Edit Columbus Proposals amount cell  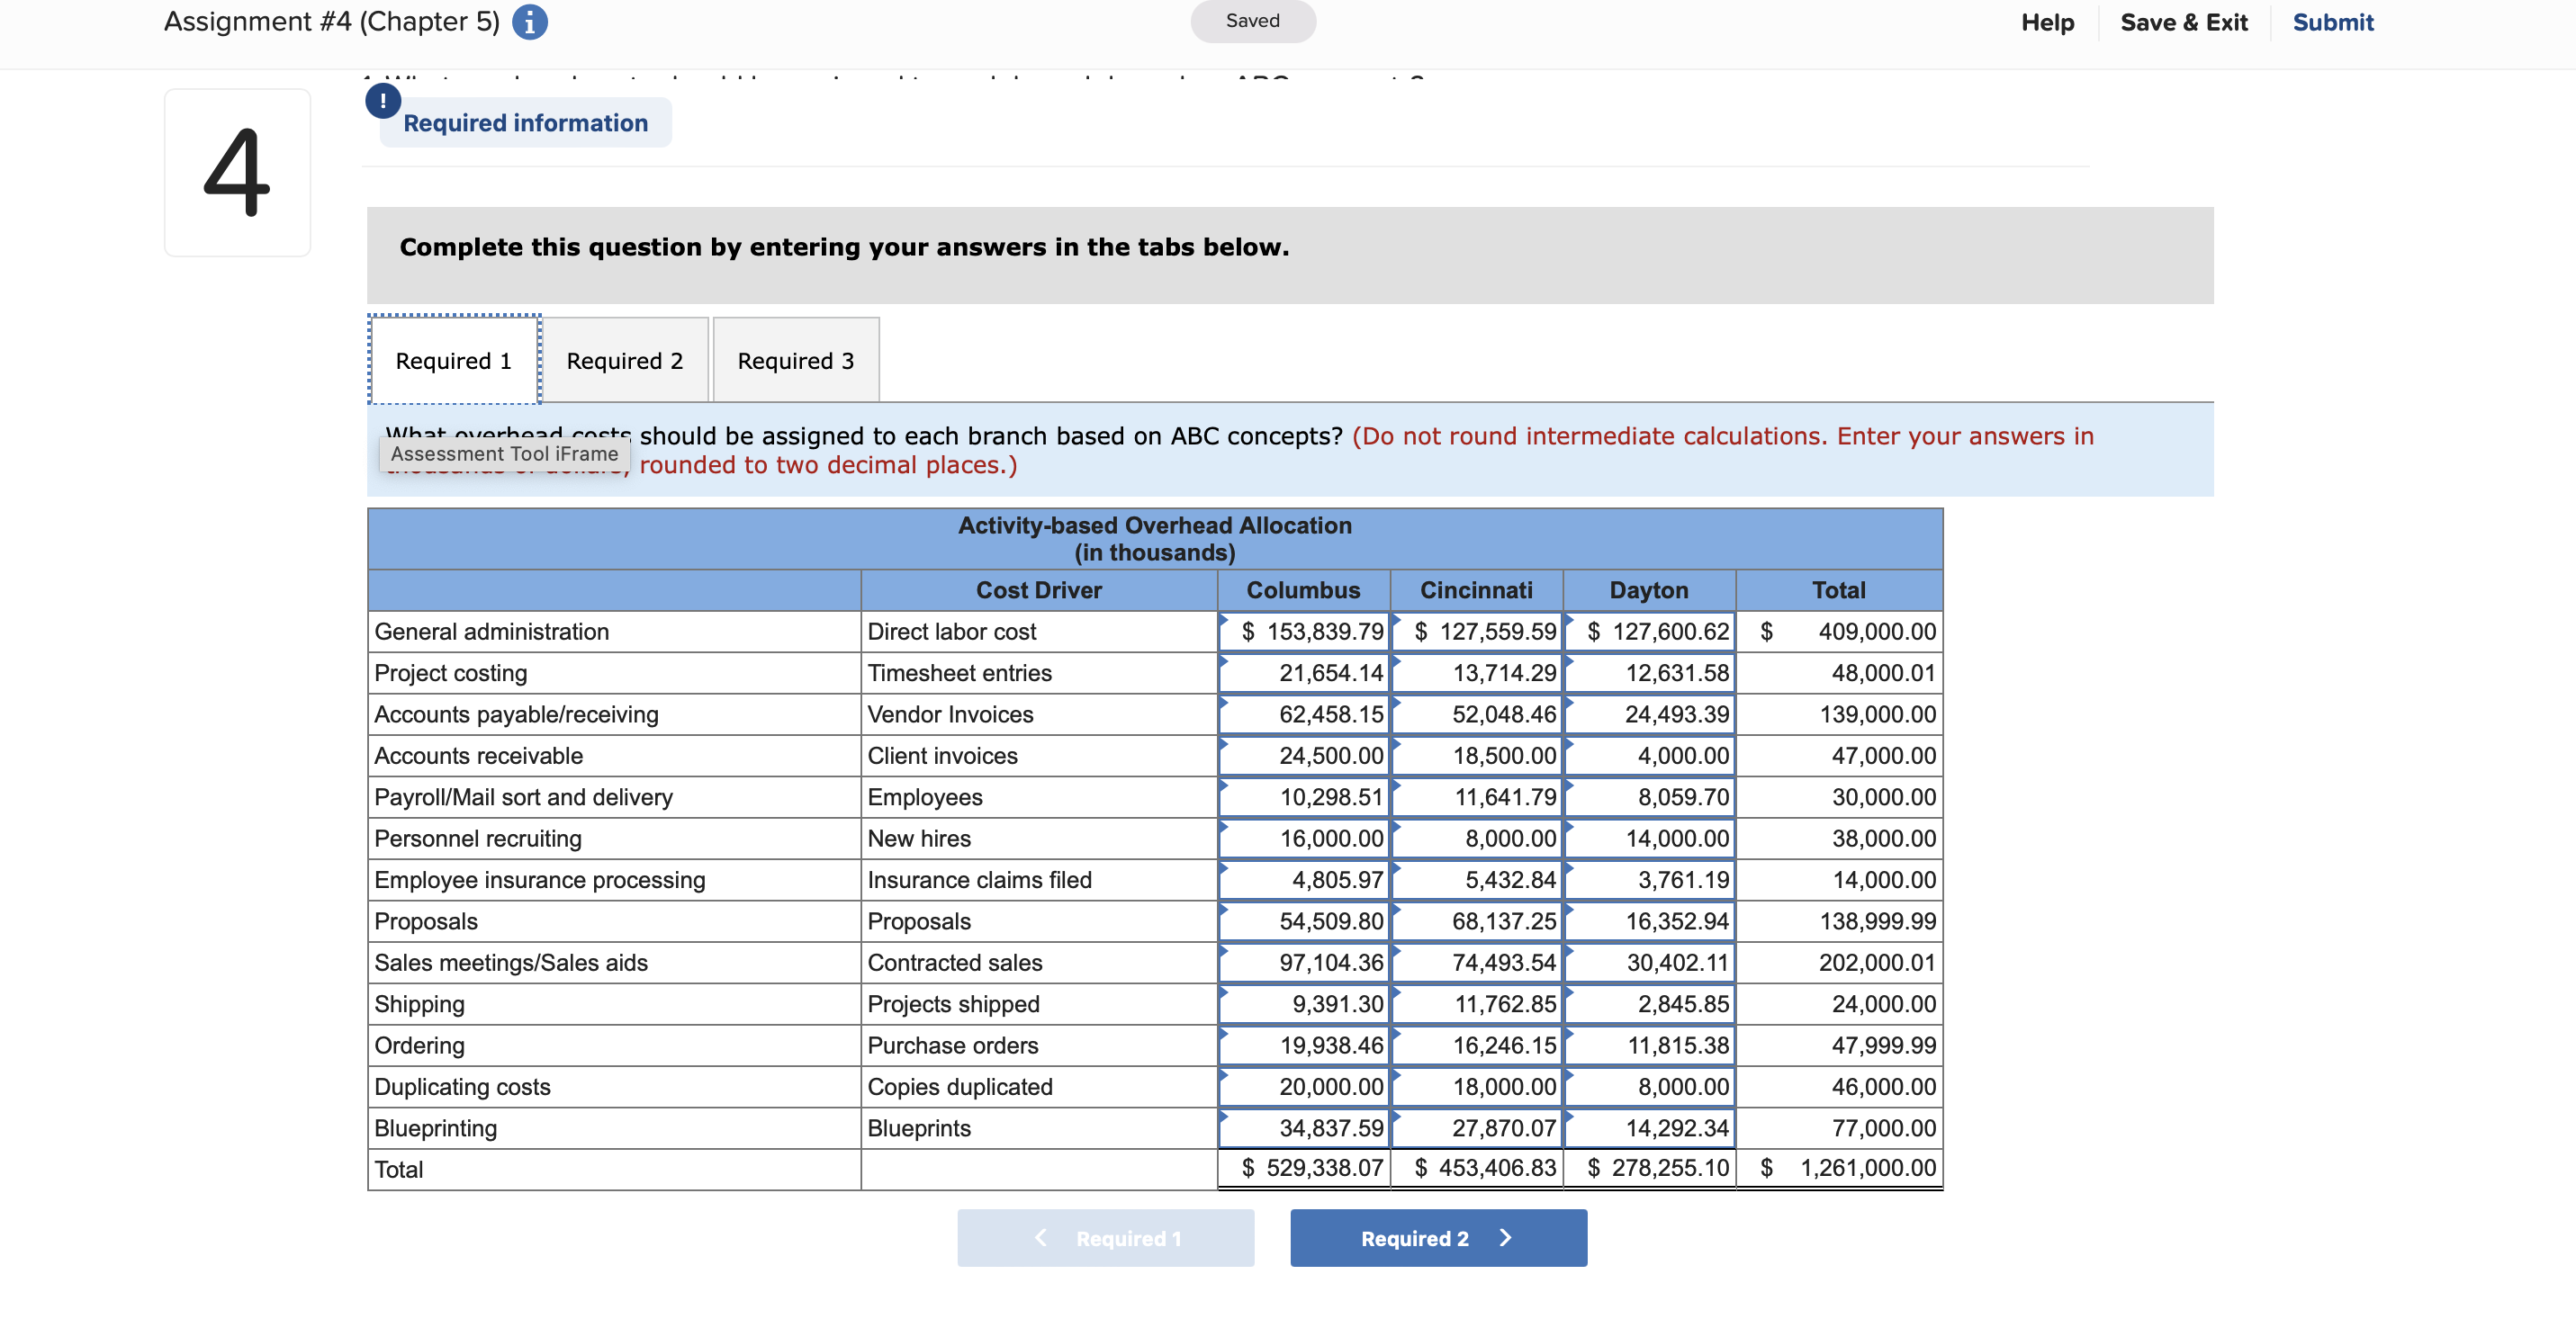(1304, 921)
